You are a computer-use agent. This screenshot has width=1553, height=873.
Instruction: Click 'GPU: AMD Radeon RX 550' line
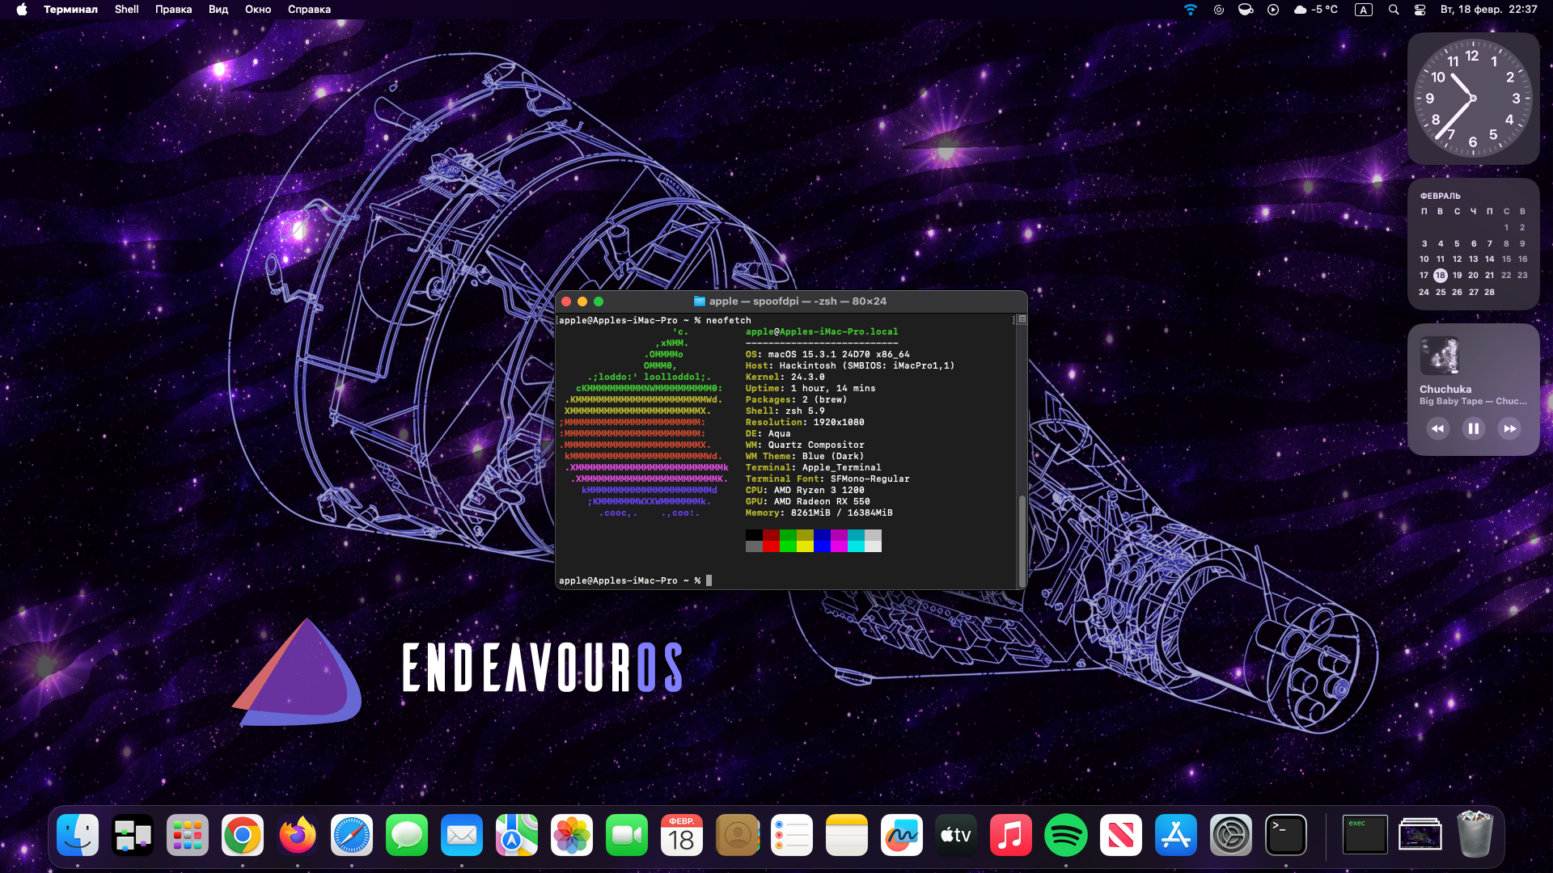click(807, 501)
